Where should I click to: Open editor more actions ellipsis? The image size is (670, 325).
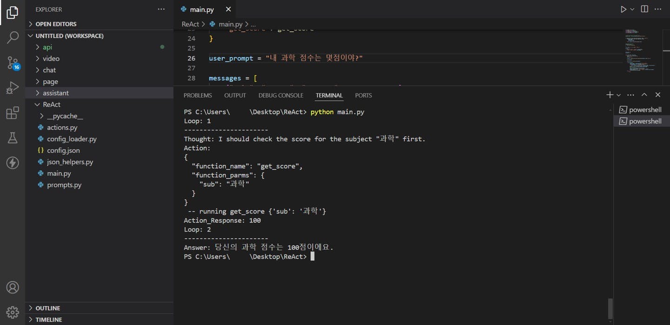658,9
